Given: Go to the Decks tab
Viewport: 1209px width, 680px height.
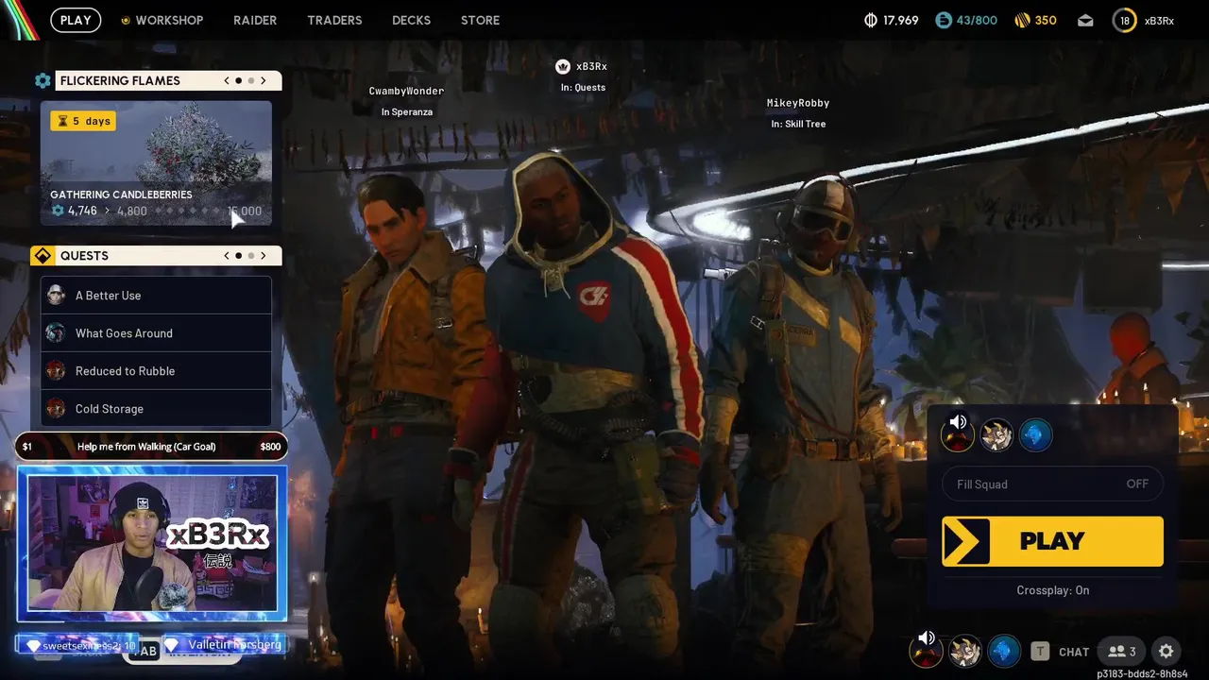Looking at the screenshot, I should pos(411,20).
